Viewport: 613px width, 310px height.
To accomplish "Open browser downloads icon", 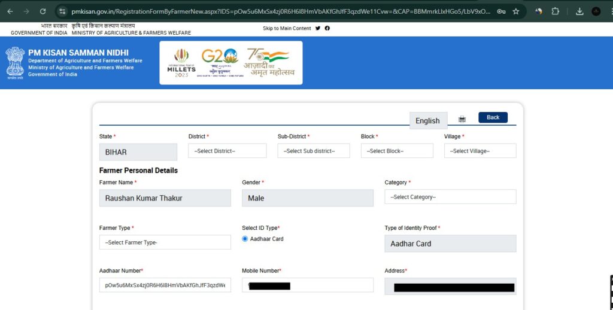I will [x=579, y=11].
